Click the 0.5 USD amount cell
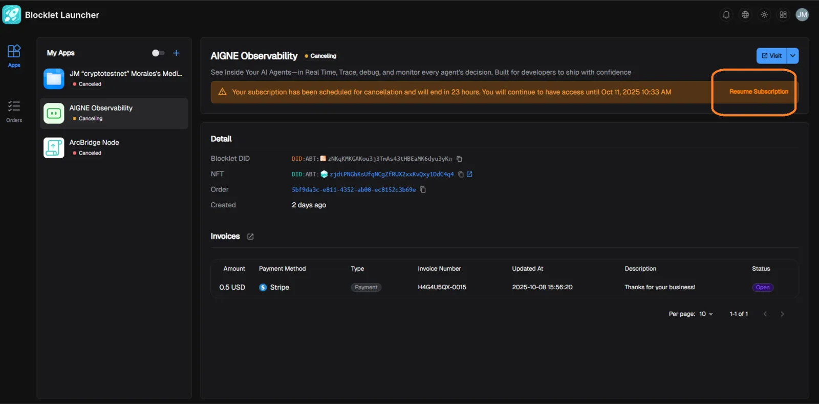Image resolution: width=819 pixels, height=409 pixels. pyautogui.click(x=232, y=287)
